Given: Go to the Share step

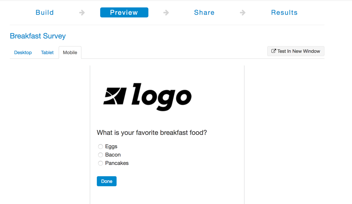Looking at the screenshot, I should pyautogui.click(x=204, y=13).
